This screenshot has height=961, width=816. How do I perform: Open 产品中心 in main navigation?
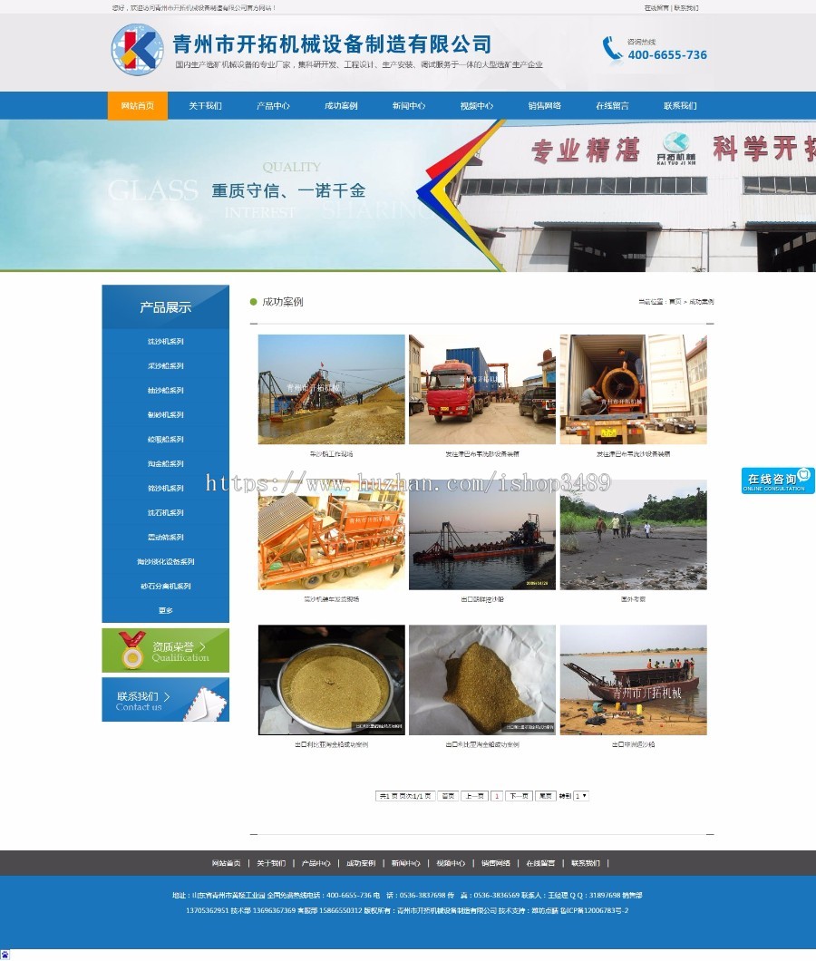[274, 106]
